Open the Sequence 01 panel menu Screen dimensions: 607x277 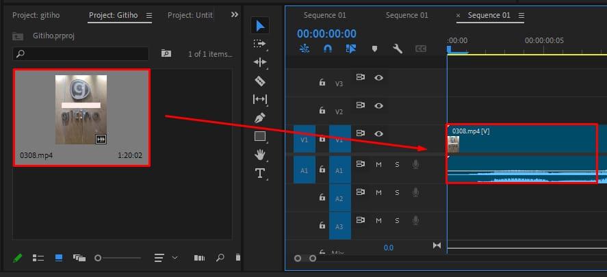[x=523, y=15]
